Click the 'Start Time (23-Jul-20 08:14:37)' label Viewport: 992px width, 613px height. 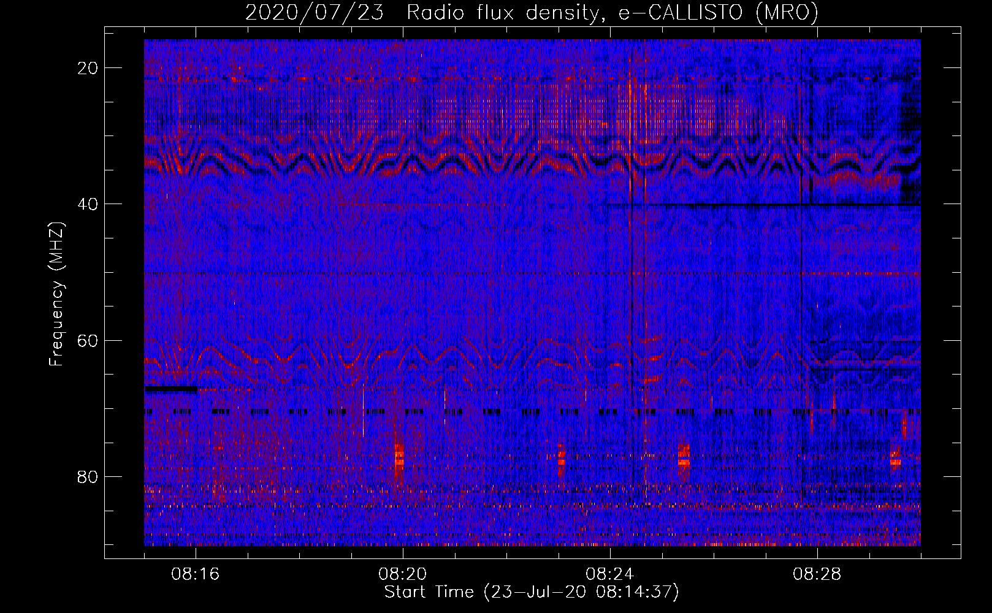532,592
